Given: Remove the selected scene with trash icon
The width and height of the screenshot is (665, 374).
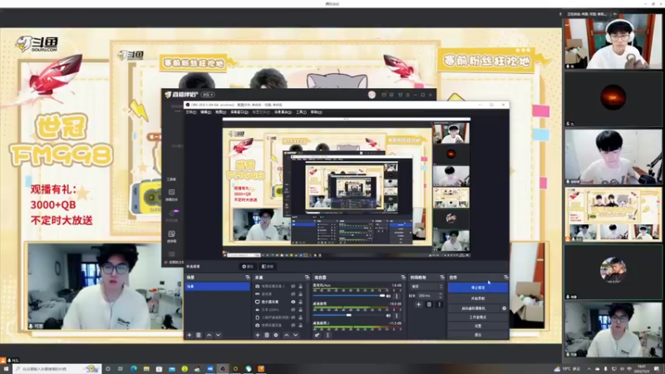Looking at the screenshot, I should [199, 335].
